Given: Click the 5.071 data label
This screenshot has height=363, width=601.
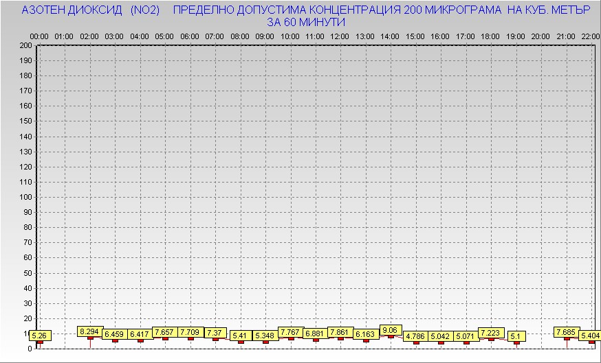Looking at the screenshot, I should pyautogui.click(x=466, y=337).
